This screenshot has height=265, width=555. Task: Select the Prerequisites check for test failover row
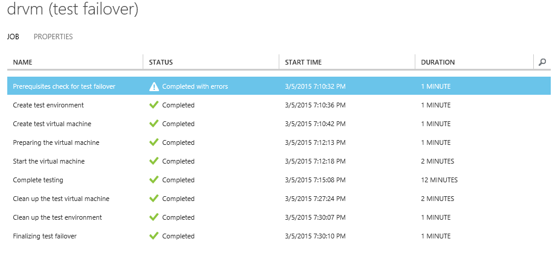coord(64,86)
